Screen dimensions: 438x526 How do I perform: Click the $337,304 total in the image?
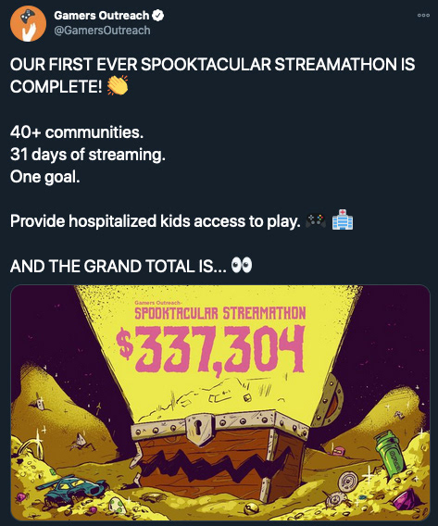point(210,349)
